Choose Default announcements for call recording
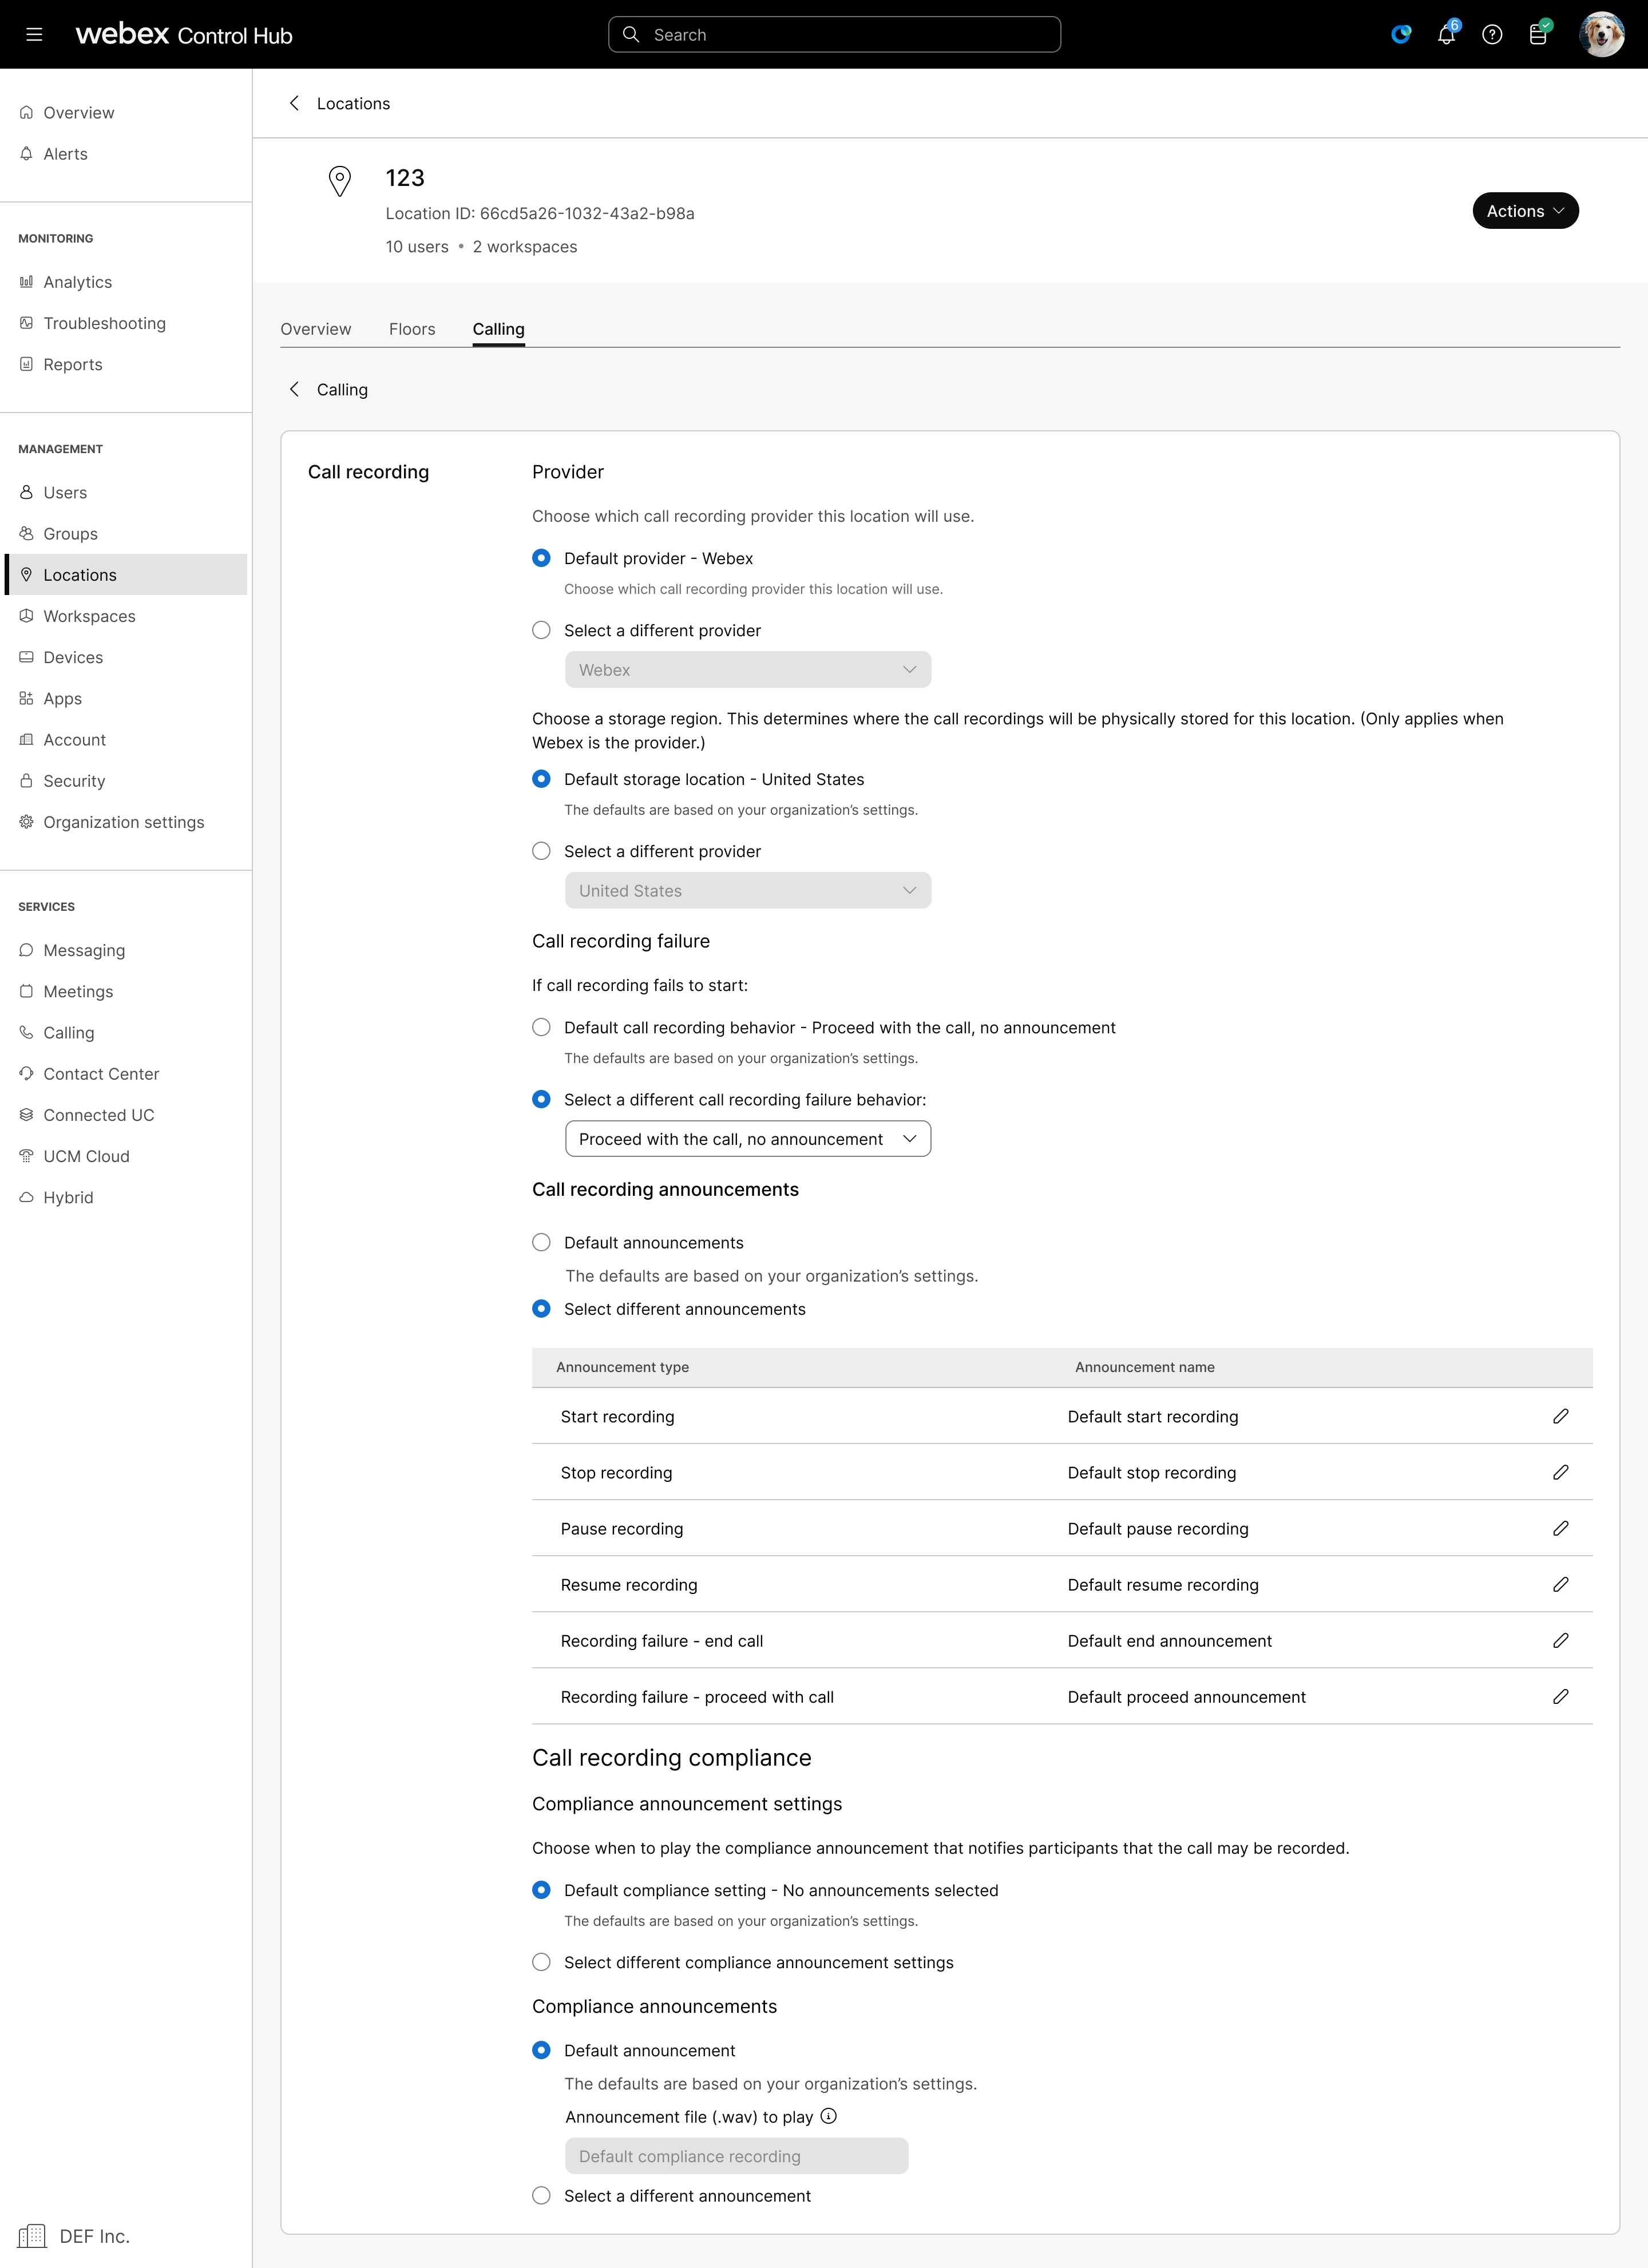The width and height of the screenshot is (1648, 2268). (541, 1242)
